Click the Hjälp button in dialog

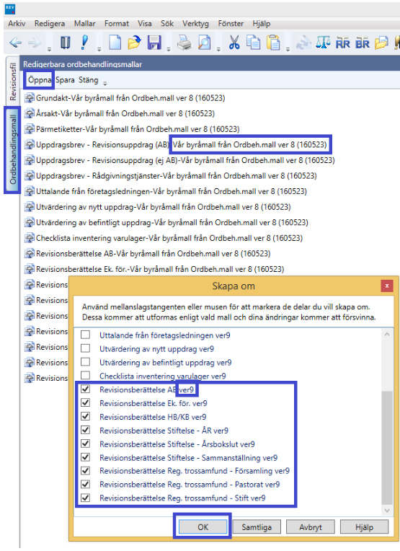tap(364, 526)
